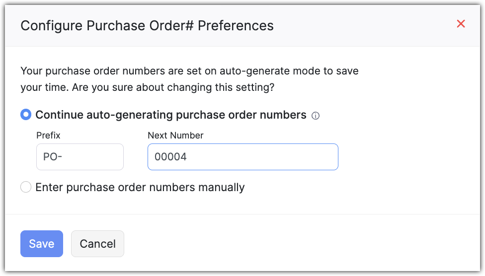Click the Configure Purchase Order# Preferences title
The image size is (485, 276).
(147, 25)
